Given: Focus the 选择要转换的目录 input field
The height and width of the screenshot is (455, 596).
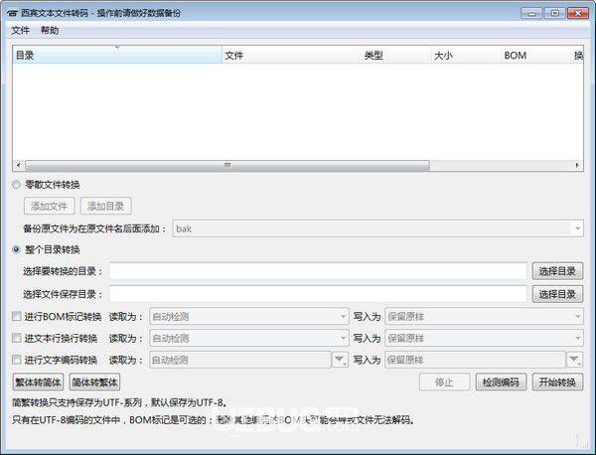Looking at the screenshot, I should tap(318, 271).
